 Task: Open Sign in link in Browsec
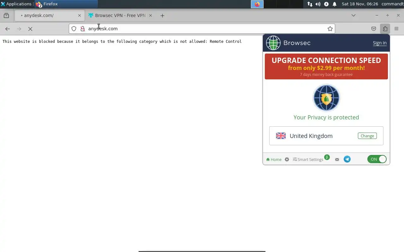[379, 43]
